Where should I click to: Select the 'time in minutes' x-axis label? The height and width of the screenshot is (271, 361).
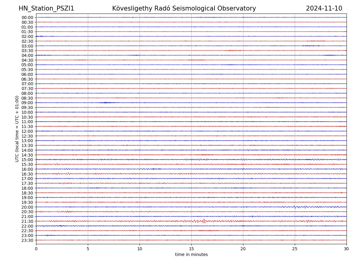[191, 255]
